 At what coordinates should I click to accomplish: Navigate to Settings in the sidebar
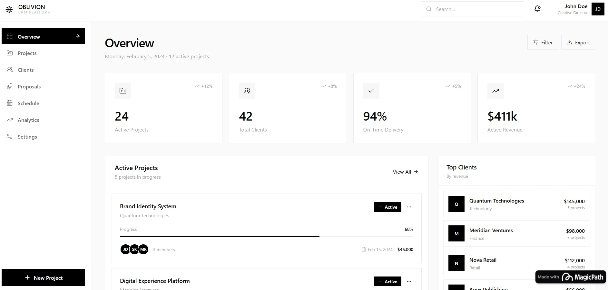pos(27,137)
